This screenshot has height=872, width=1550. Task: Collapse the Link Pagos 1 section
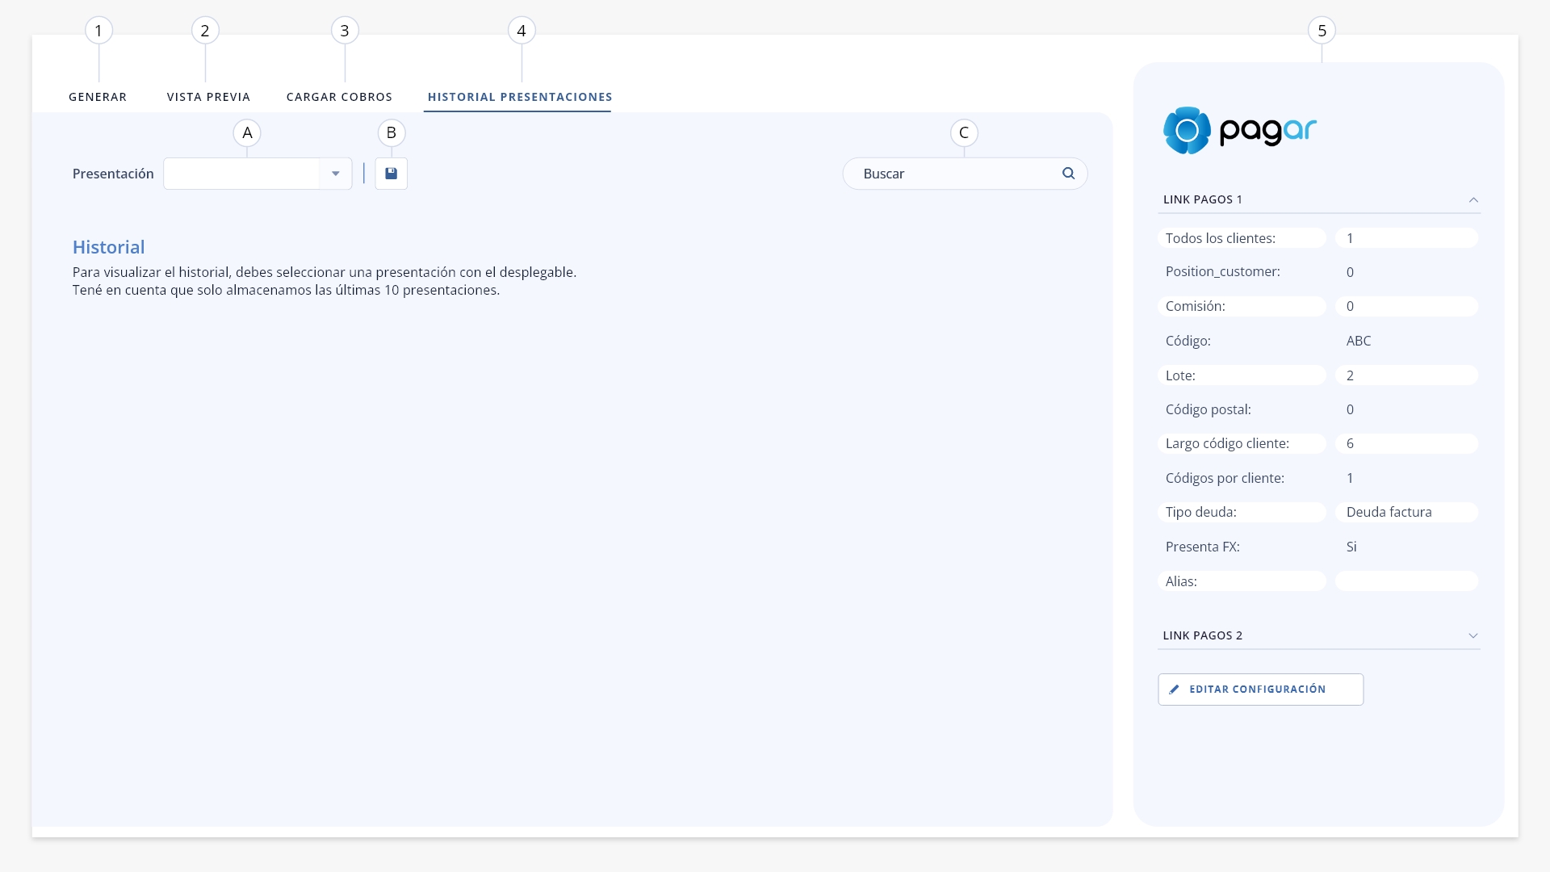[x=1473, y=200]
